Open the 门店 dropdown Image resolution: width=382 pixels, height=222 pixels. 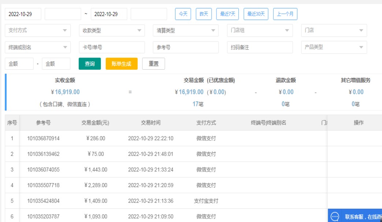pos(334,30)
